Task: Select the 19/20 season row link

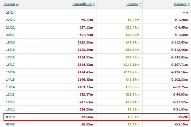Action: (x=11, y=43)
